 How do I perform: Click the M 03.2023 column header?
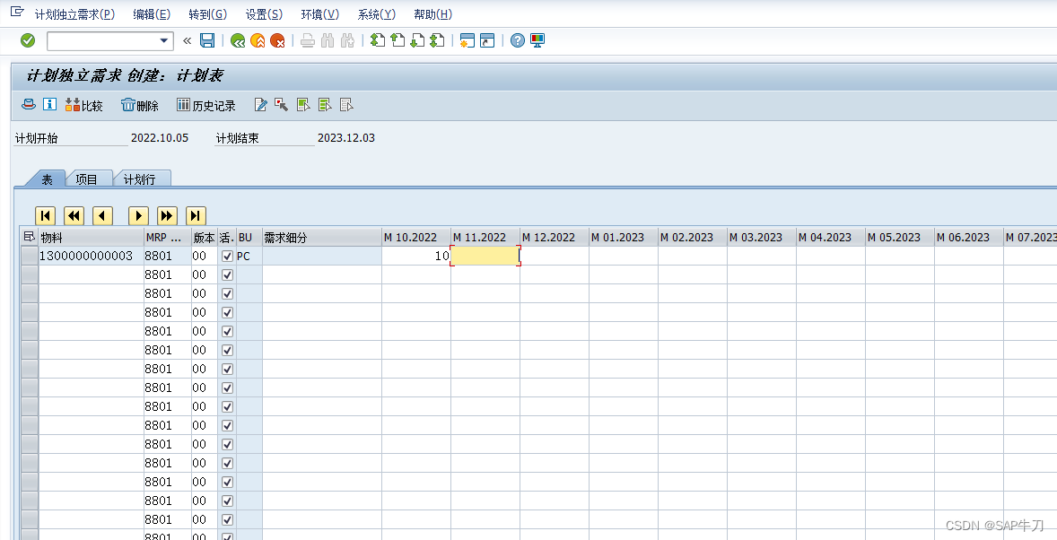pyautogui.click(x=762, y=238)
